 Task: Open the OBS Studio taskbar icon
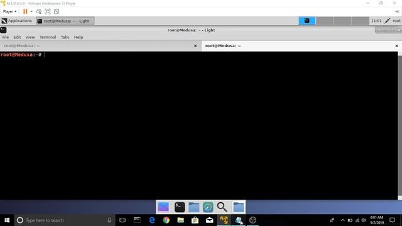(x=253, y=220)
